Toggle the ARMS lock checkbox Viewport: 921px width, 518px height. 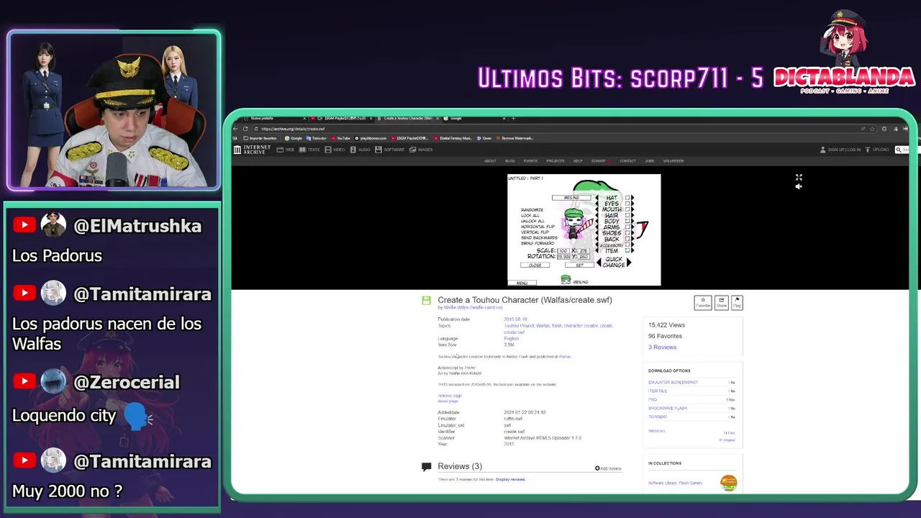click(627, 227)
